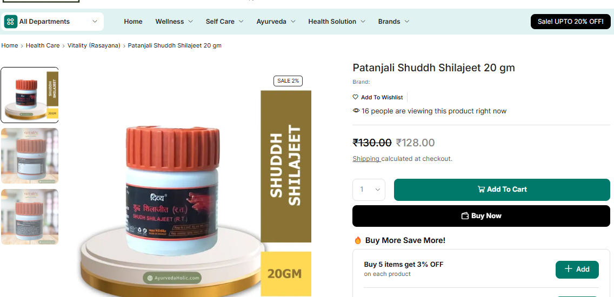
Task: Open the quantity selector dropdown
Action: point(369,190)
